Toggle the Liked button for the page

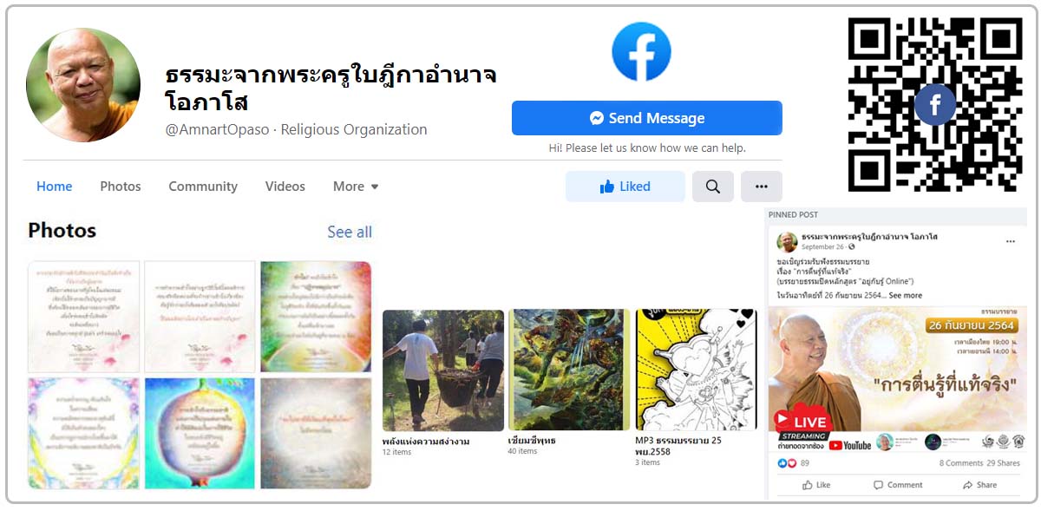tap(625, 187)
